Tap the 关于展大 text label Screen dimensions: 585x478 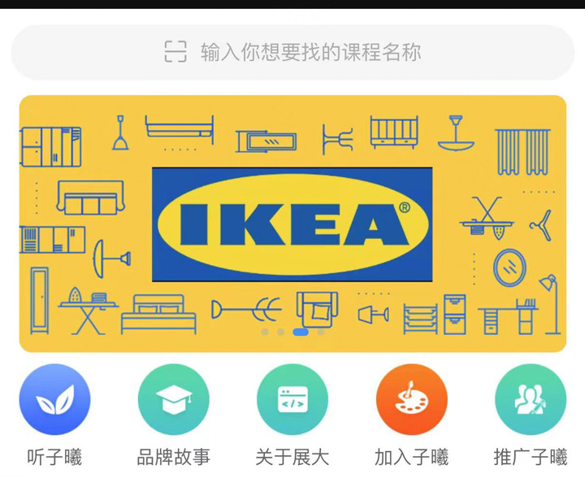click(292, 457)
